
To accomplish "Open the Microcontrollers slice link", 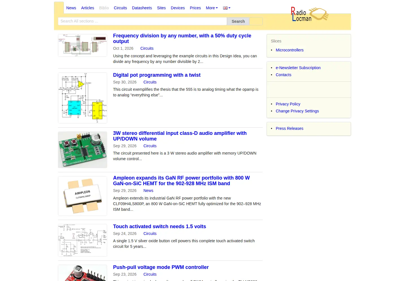I will pos(289,50).
